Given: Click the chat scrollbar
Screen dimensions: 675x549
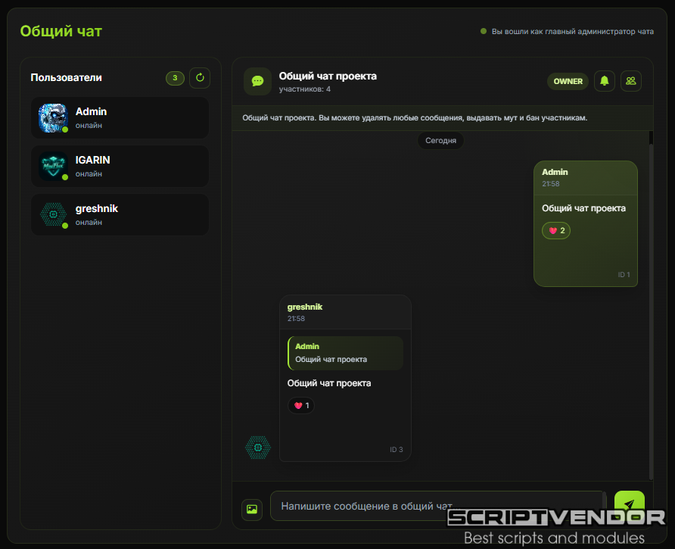Looking at the screenshot, I should click(651, 303).
